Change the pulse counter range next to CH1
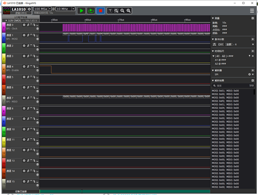 (x=229, y=44)
